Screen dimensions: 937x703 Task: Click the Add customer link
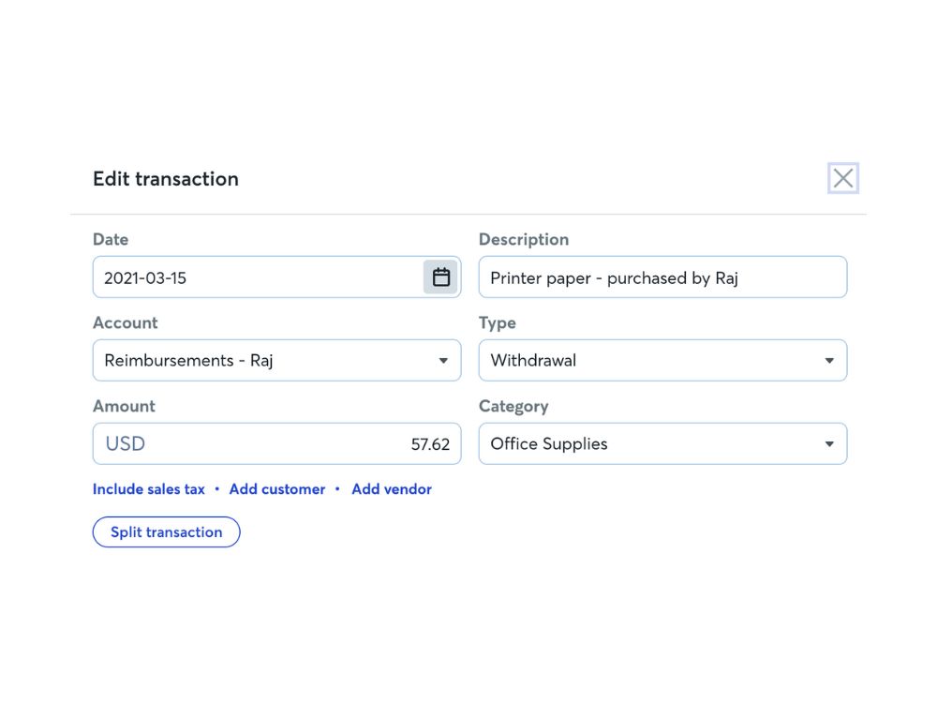pos(277,489)
